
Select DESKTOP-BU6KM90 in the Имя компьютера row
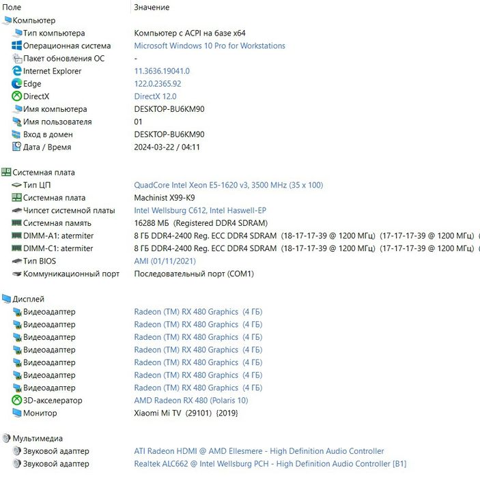coord(169,109)
